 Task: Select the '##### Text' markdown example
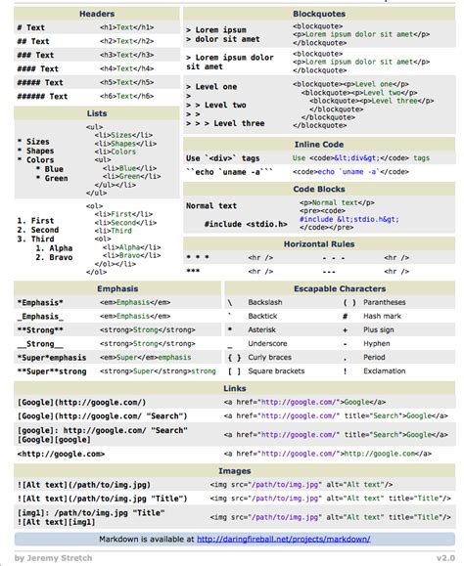(40, 83)
